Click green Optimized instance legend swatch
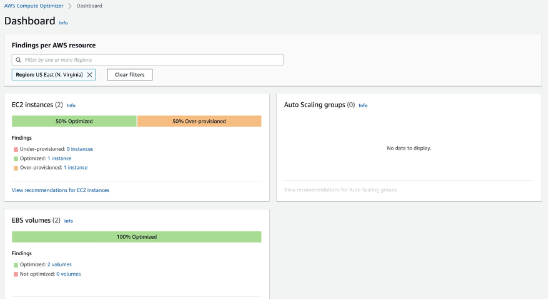The height and width of the screenshot is (300, 549). click(x=16, y=159)
